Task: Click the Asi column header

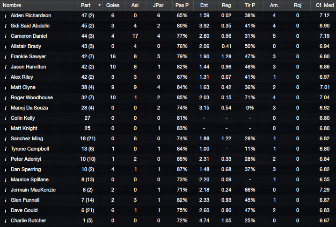Action: 135,5
